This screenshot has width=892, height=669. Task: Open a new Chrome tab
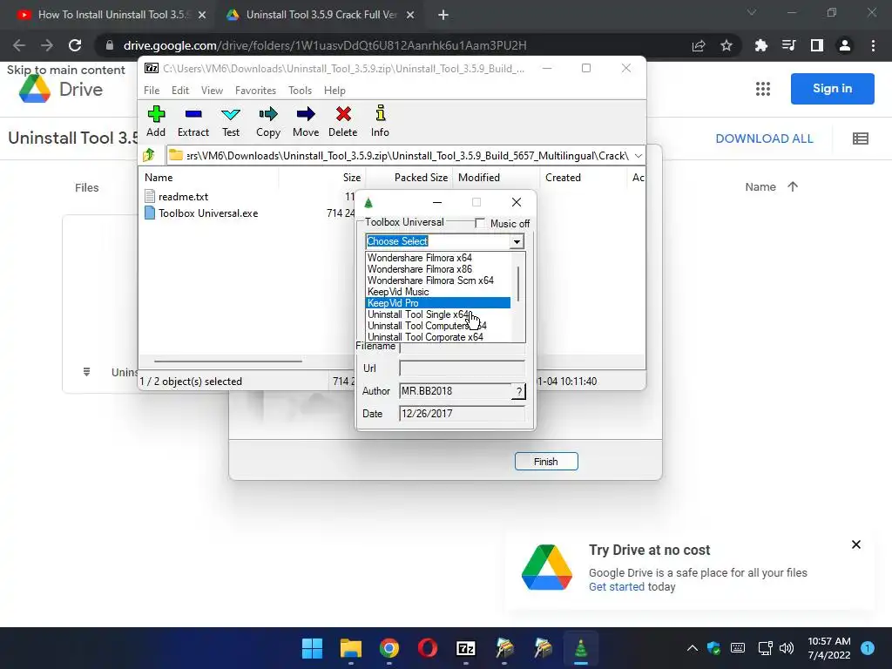443,15
